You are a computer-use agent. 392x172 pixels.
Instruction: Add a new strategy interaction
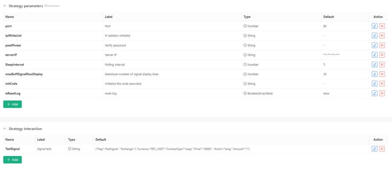coord(12,160)
